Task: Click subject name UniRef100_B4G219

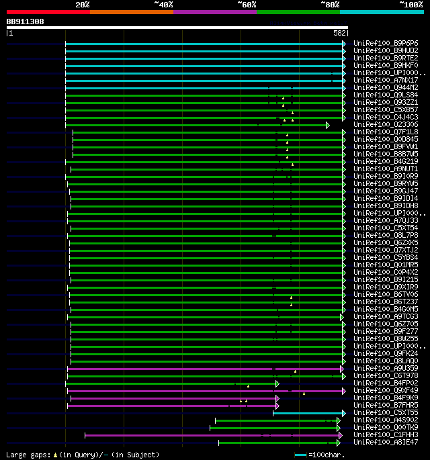Action: point(386,162)
